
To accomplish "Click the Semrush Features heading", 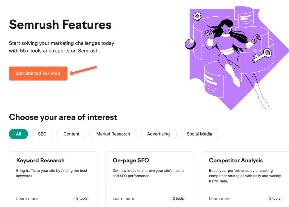I will (60, 25).
